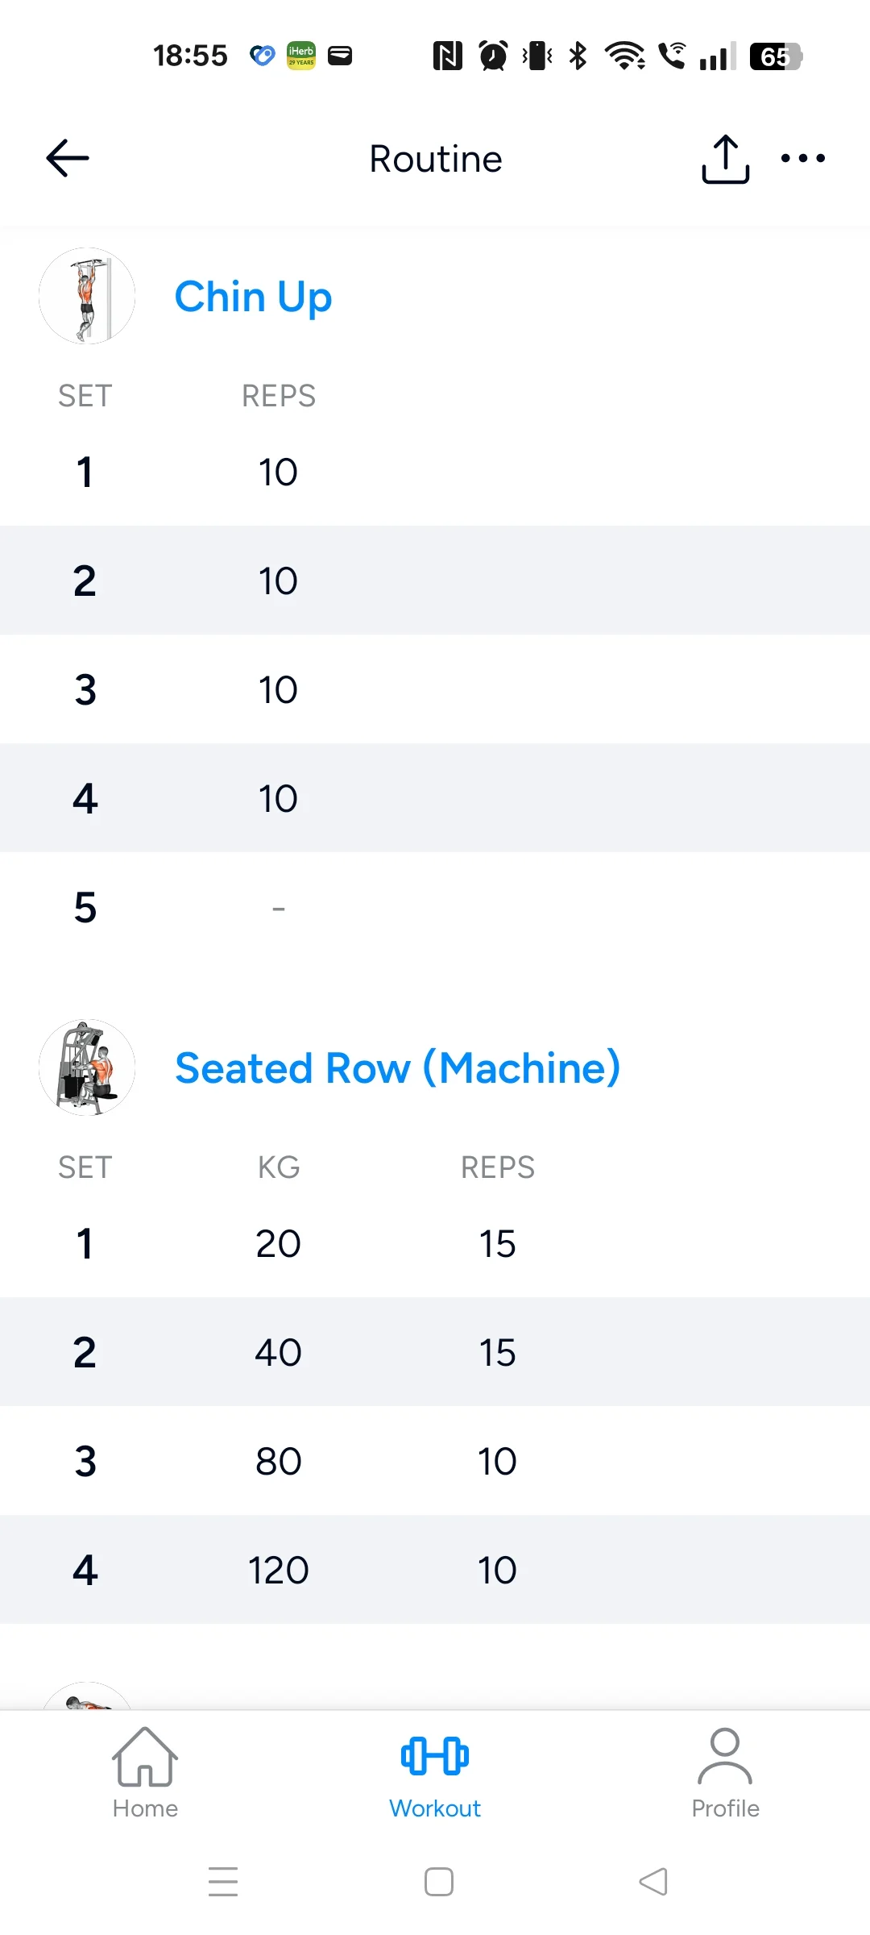
Task: Open the Seated Row machine thumbnail
Action: point(87,1067)
